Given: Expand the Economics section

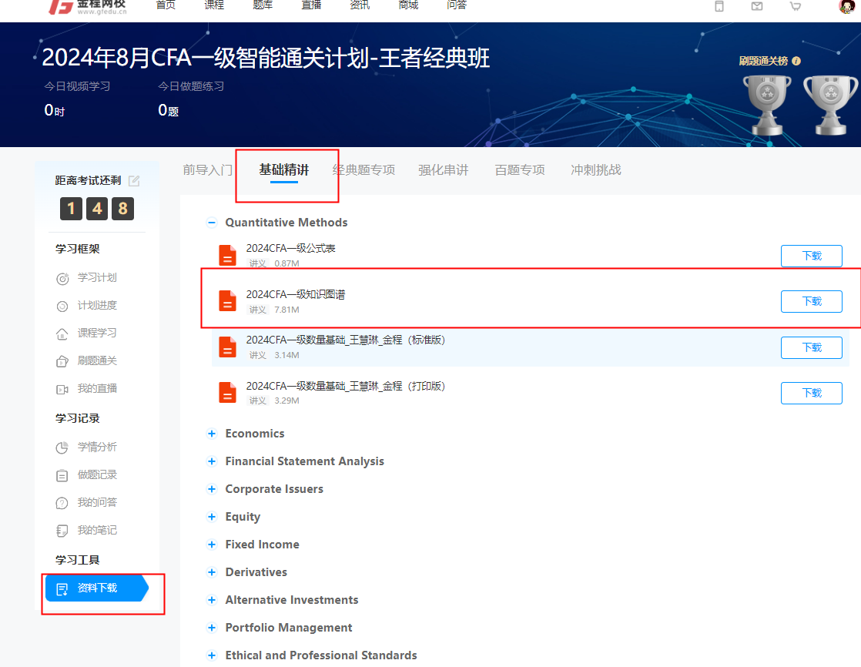Looking at the screenshot, I should click(212, 434).
